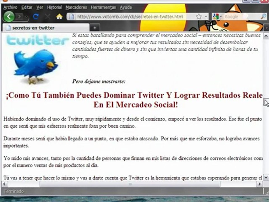
Task: Open the Historial menu
Action: point(54,7)
